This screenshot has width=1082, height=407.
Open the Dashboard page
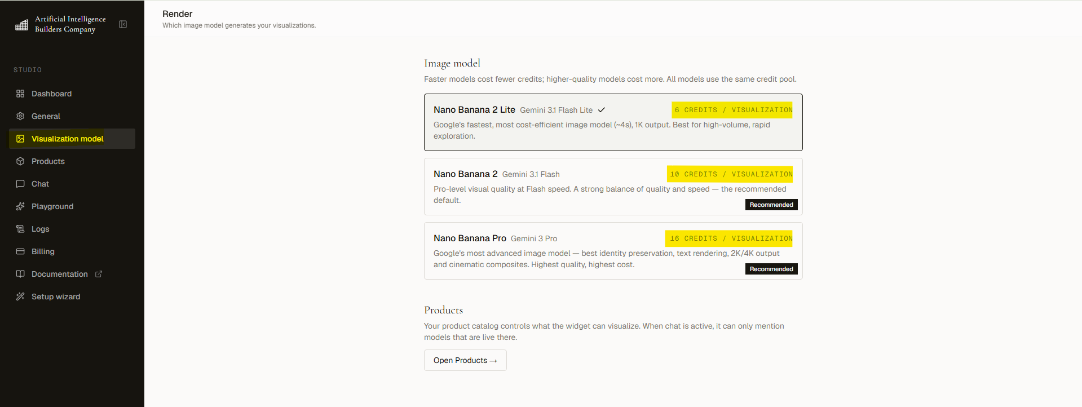pos(72,94)
